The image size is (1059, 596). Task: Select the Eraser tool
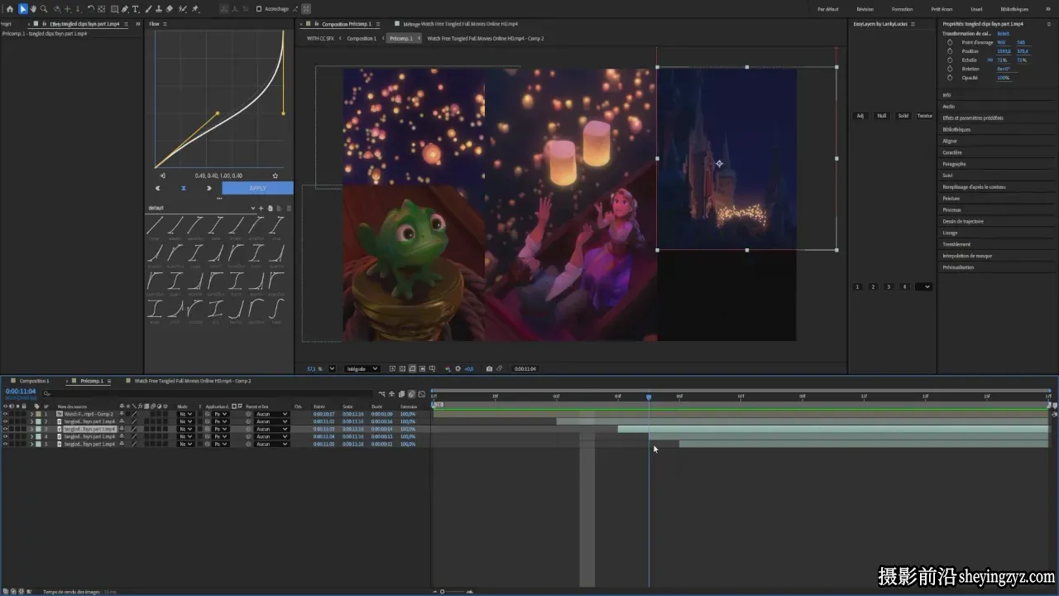[x=170, y=9]
